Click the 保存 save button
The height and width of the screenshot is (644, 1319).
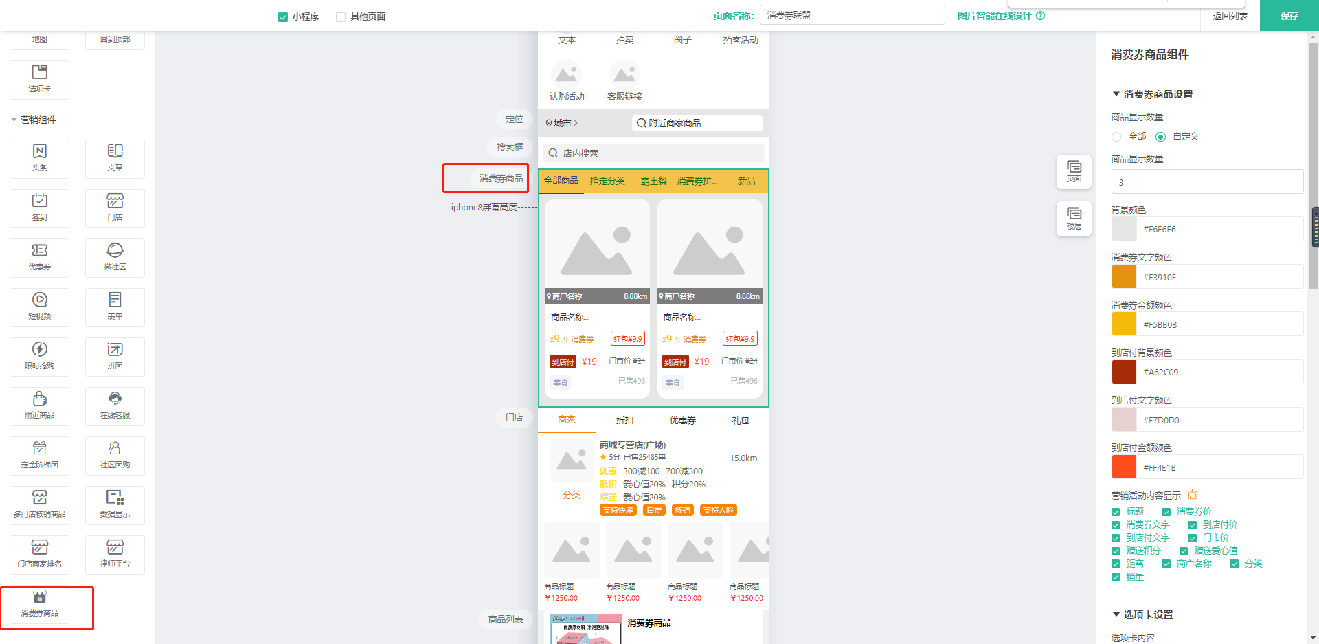pos(1289,16)
